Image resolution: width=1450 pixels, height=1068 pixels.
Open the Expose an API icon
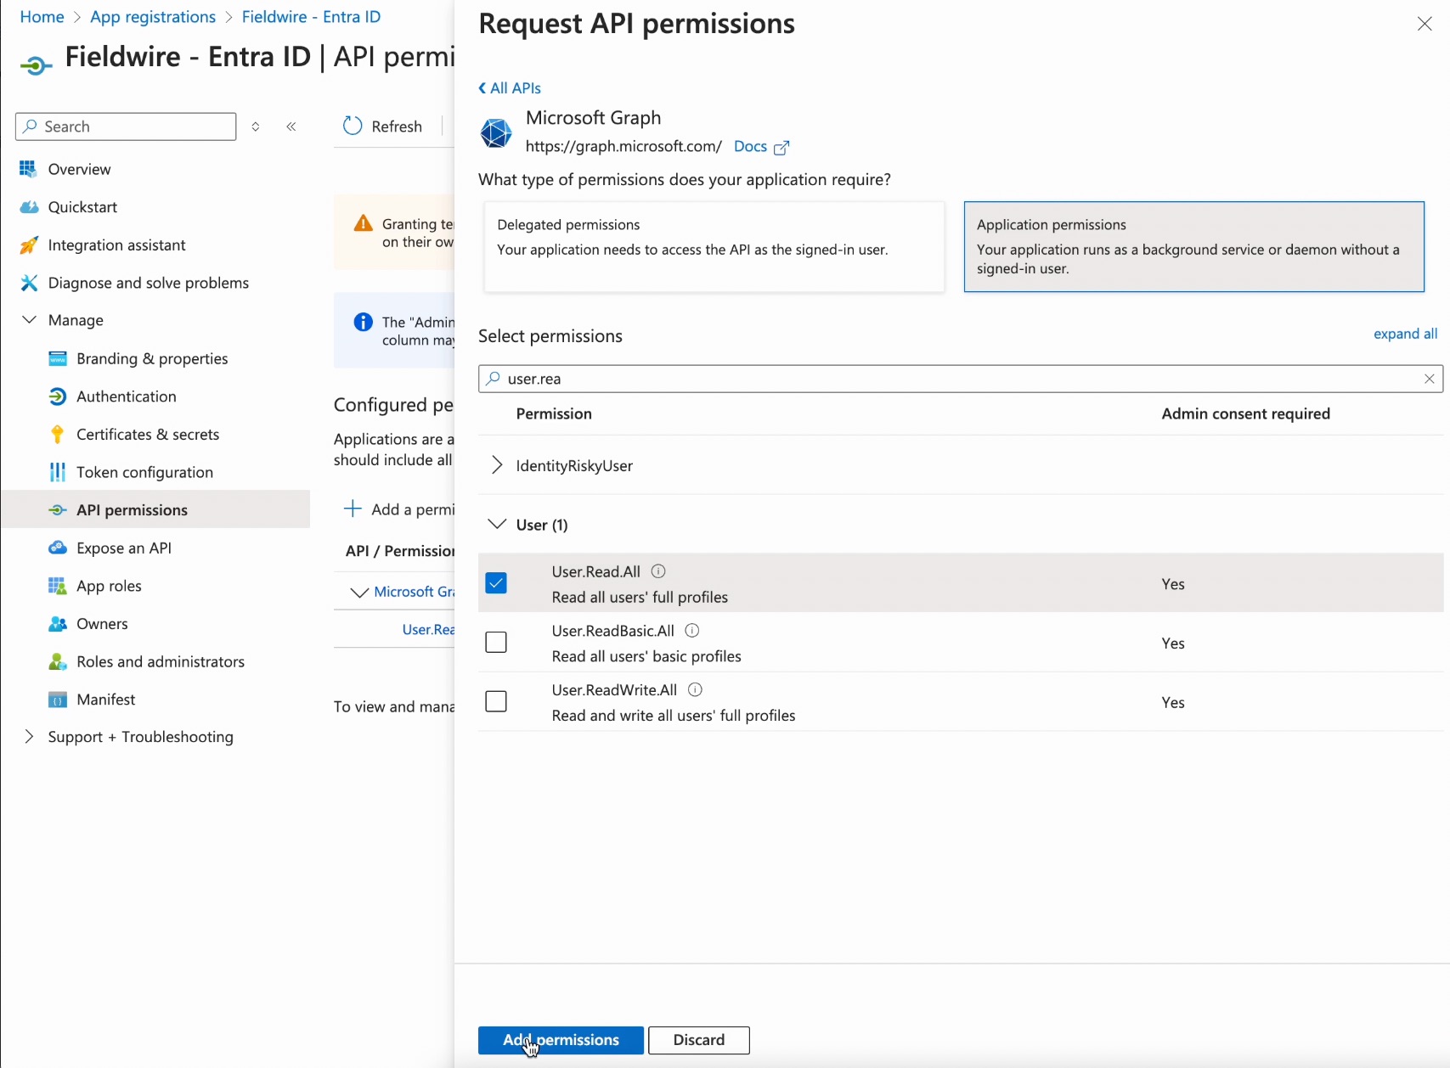(58, 548)
